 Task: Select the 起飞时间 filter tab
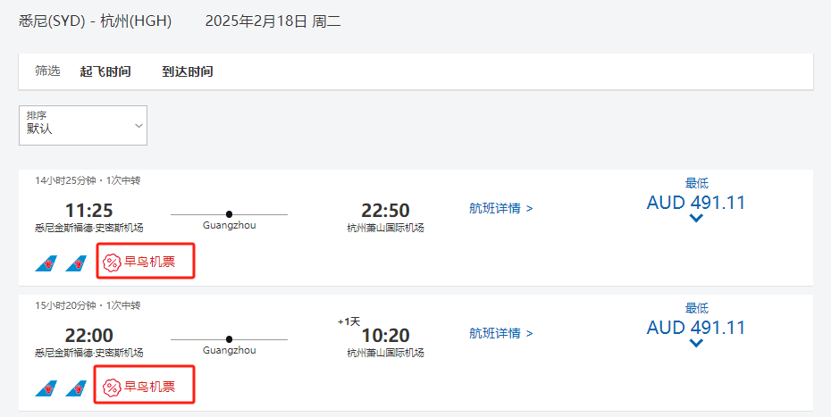[x=105, y=71]
